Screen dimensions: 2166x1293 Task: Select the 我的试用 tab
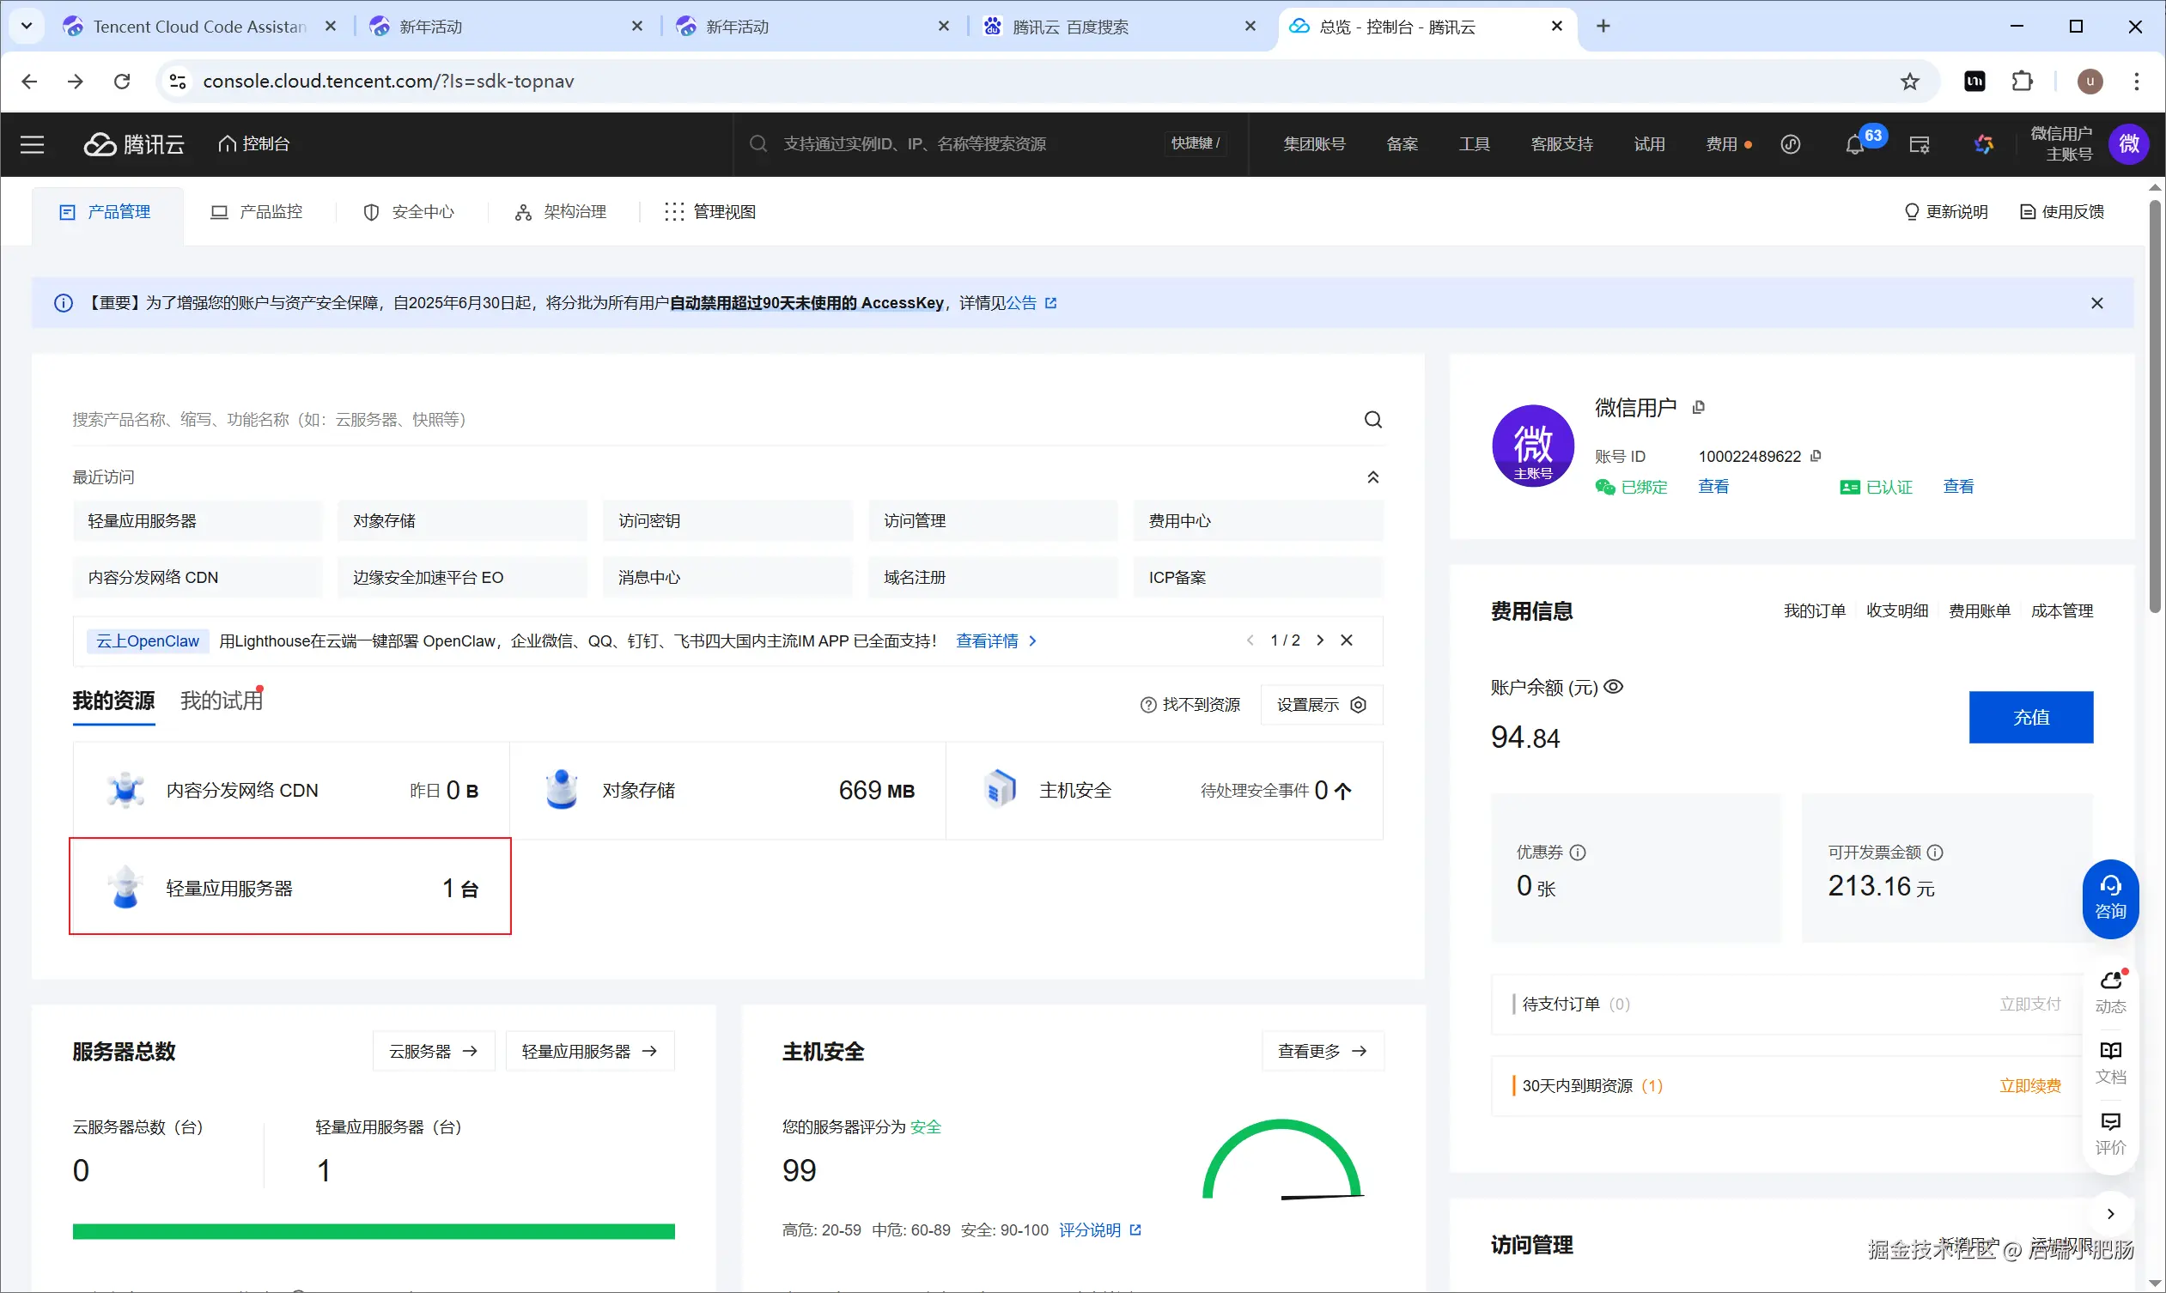(x=222, y=701)
